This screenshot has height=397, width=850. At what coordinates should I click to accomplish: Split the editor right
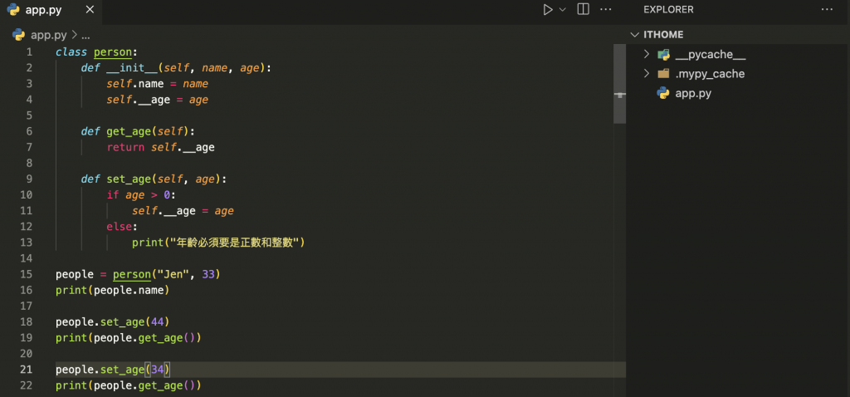coord(584,10)
